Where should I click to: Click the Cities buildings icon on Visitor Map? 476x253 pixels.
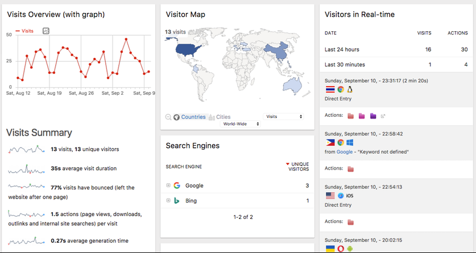coord(212,117)
